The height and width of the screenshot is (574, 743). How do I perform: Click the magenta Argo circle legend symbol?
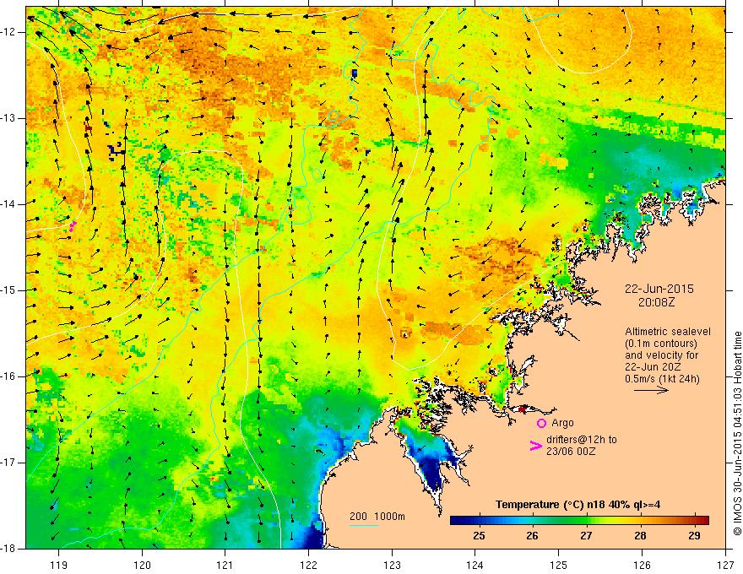coord(541,423)
